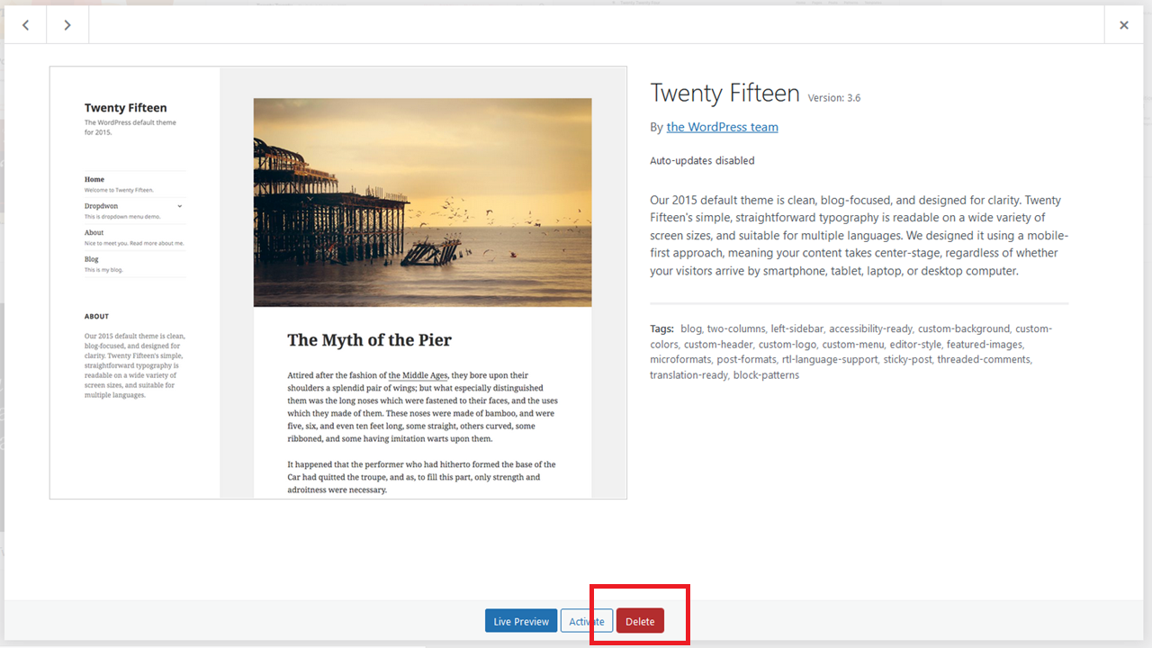This screenshot has height=648, width=1152.
Task: Click 'Home' menu item in the theme preview
Action: click(94, 179)
